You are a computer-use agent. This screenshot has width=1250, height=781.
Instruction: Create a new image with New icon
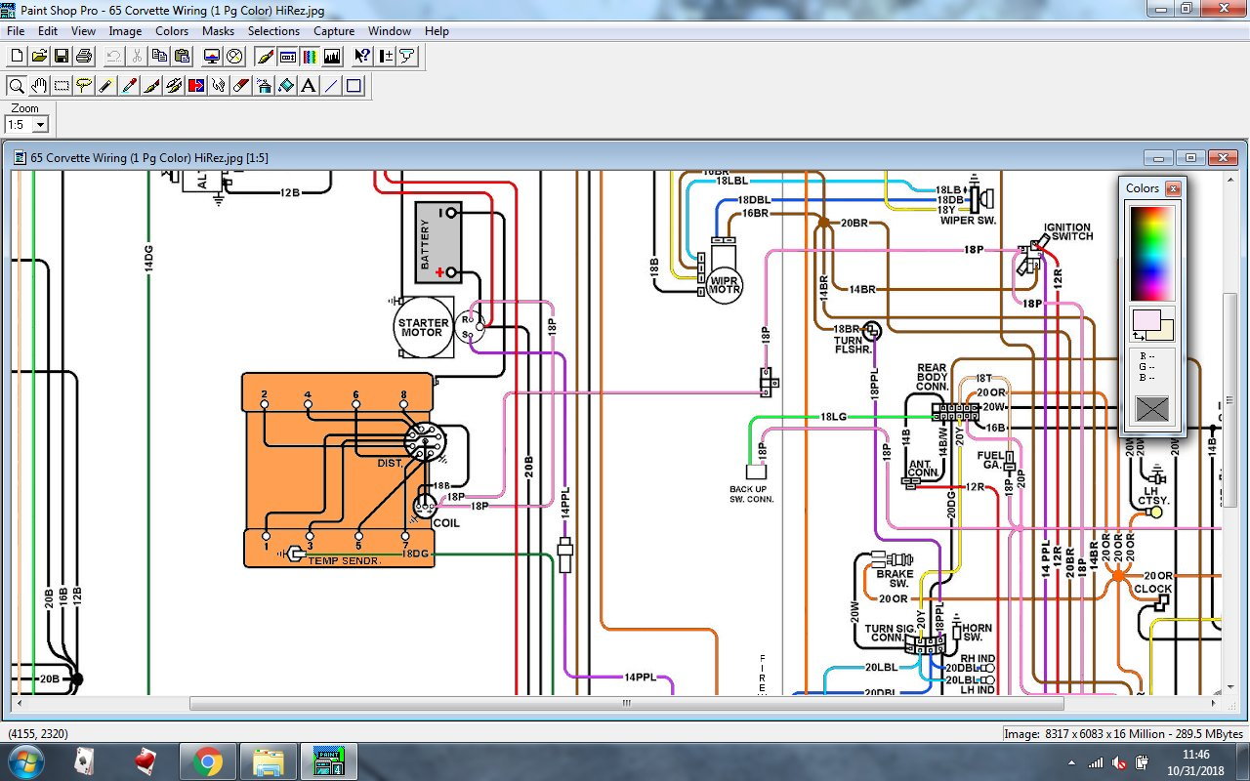coord(17,56)
